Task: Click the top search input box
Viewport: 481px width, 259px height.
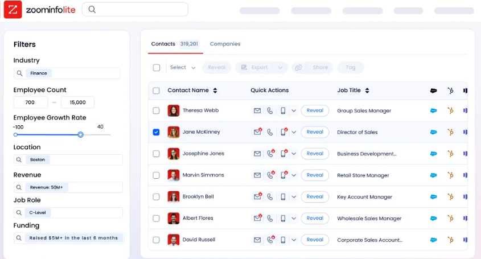Action: [135, 10]
